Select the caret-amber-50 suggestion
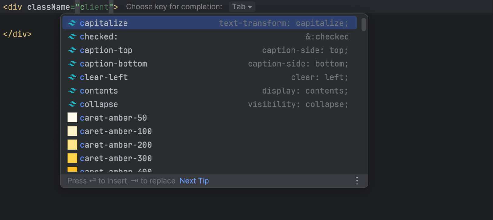The width and height of the screenshot is (493, 220). click(210, 118)
